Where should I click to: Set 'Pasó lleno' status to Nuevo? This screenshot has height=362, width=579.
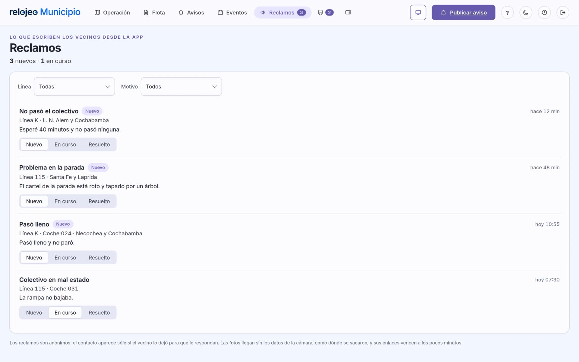(x=34, y=258)
